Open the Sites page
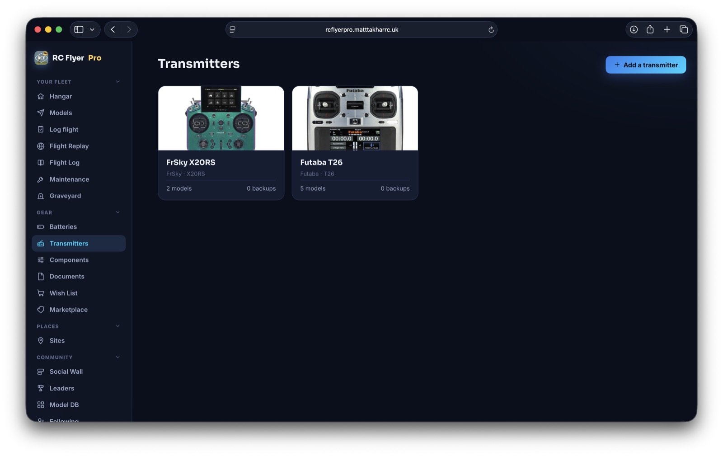This screenshot has width=723, height=456. pyautogui.click(x=79, y=341)
